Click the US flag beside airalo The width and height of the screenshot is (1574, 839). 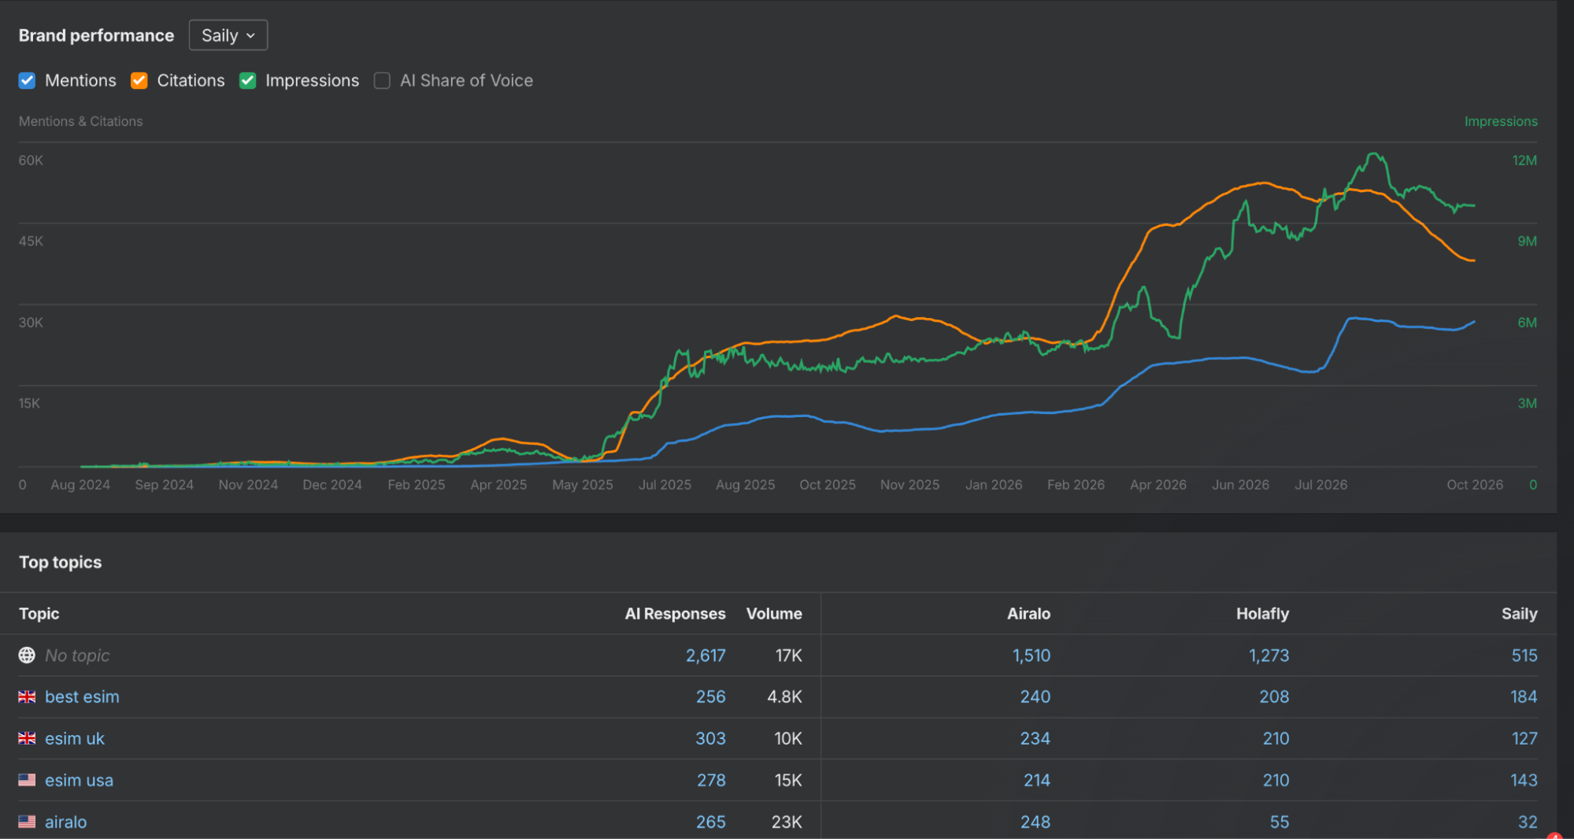[x=27, y=822]
